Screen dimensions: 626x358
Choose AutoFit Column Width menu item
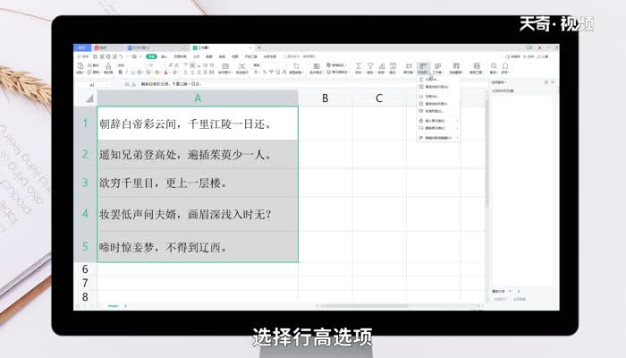tap(436, 104)
